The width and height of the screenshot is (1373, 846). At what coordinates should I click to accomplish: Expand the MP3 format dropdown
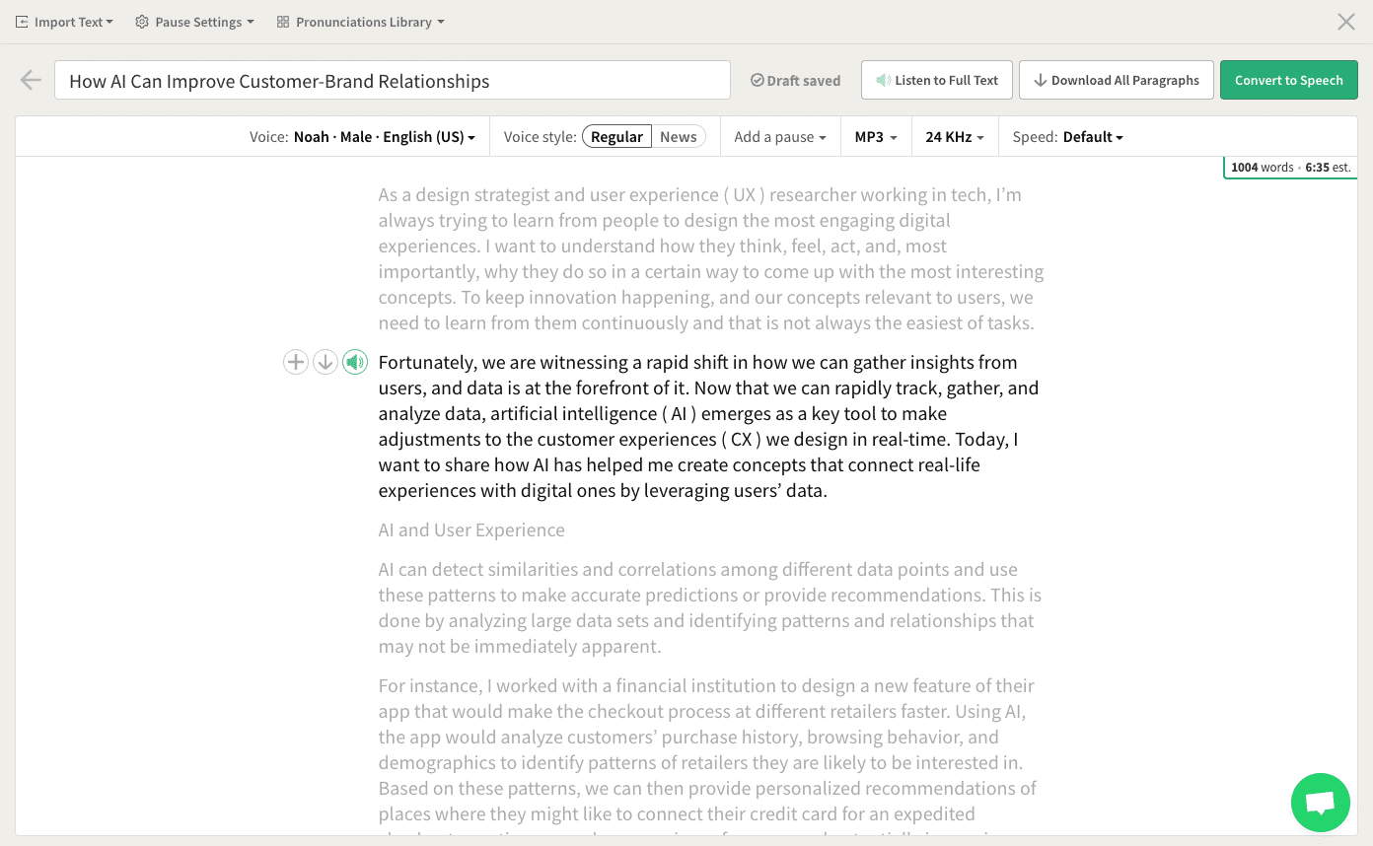(x=875, y=137)
